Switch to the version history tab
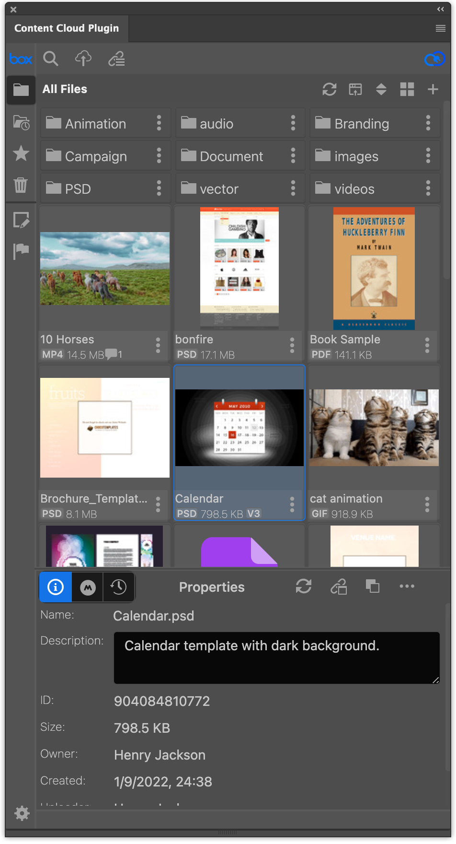Viewport: 456px width, 844px height. pyautogui.click(x=118, y=587)
